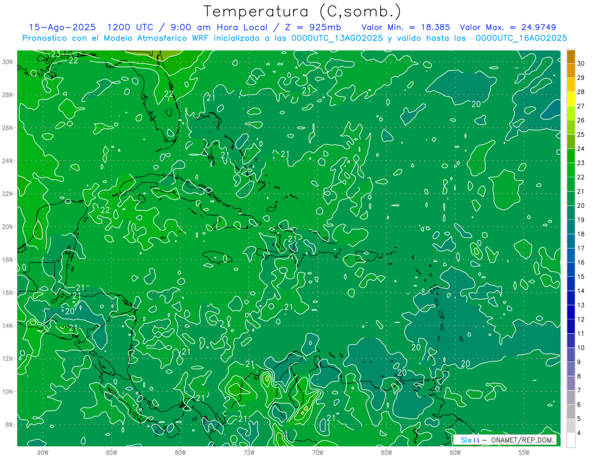Image resolution: width=594 pixels, height=459 pixels.
Task: Select the "60W" longitude label
Action: pos(455,453)
